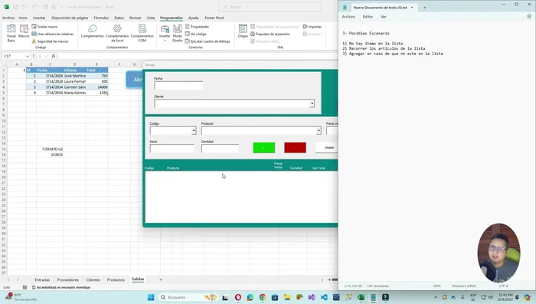Open Visual Basic editor in Excel ribbon
This screenshot has height=304, width=536.
tap(11, 33)
